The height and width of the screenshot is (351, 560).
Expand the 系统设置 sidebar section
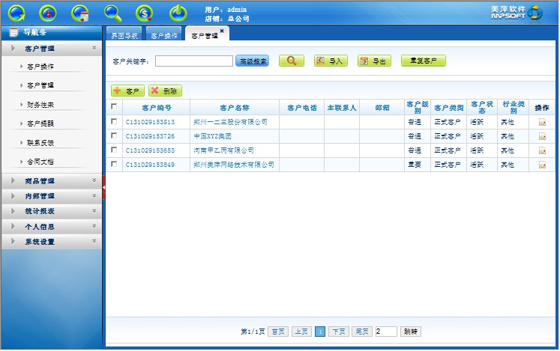[x=51, y=242]
